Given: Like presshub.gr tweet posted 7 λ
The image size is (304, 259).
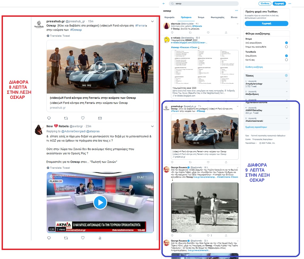Looking at the screenshot, I should pos(208,162).
